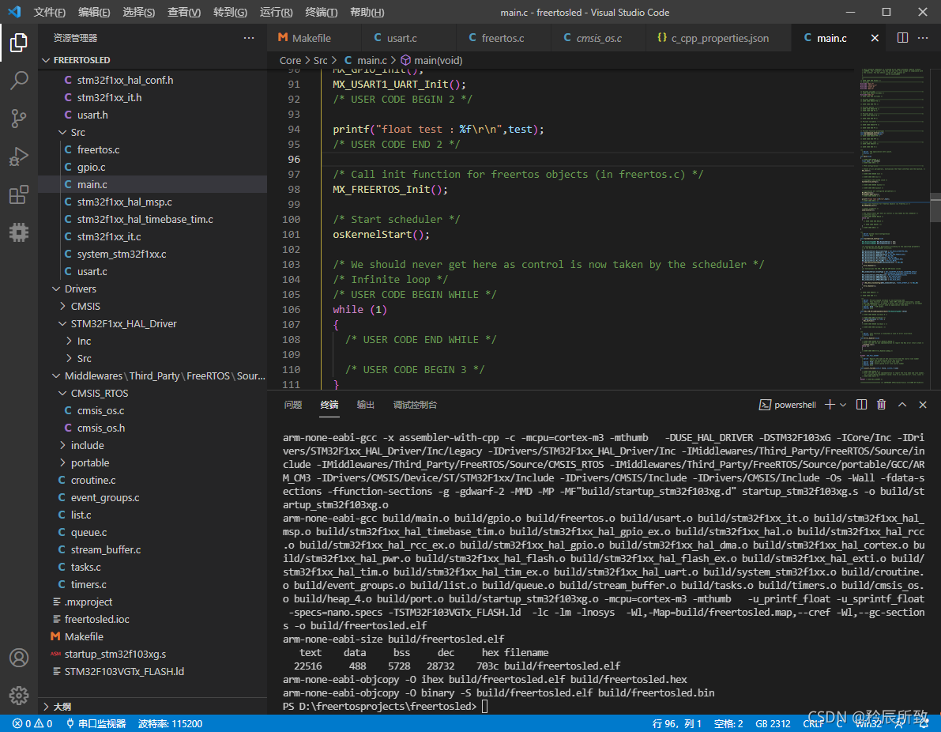Open the new terminal launch profile dropdown
Image resolution: width=941 pixels, height=732 pixels.
pyautogui.click(x=843, y=405)
